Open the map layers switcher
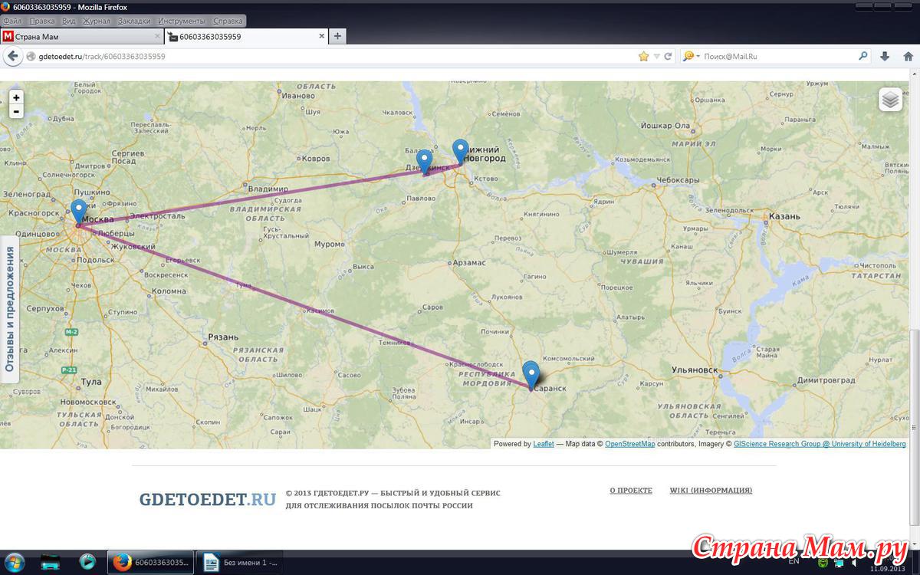 [x=890, y=99]
